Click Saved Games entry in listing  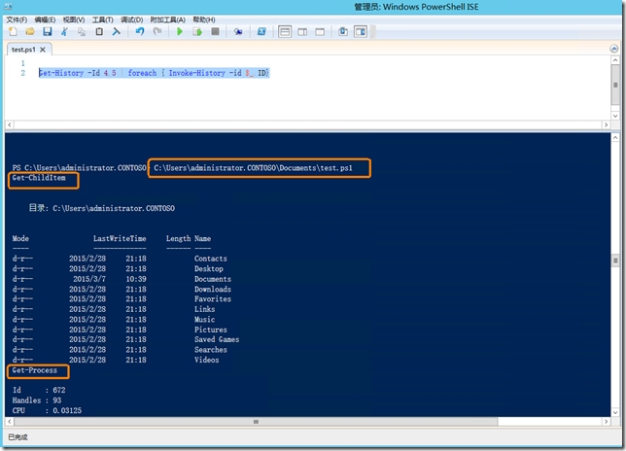217,339
